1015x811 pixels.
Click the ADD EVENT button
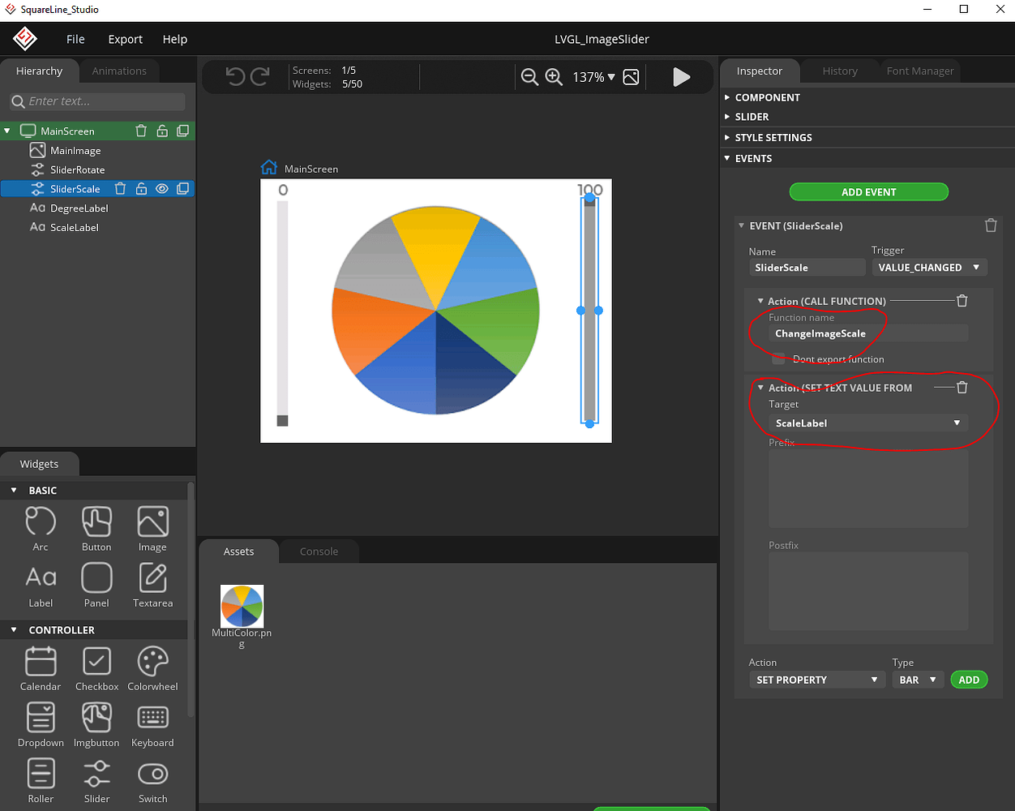coord(868,192)
